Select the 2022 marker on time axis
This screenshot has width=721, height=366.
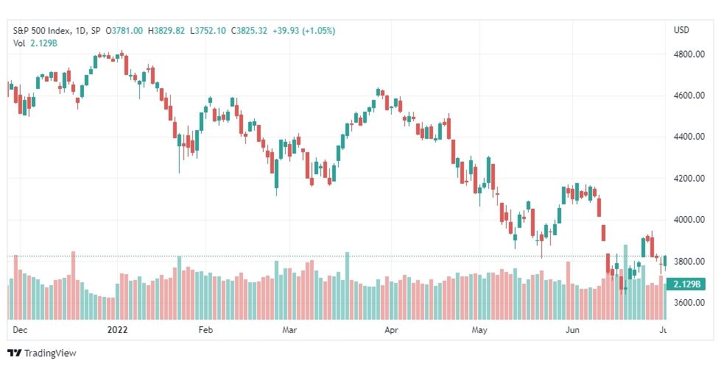118,331
